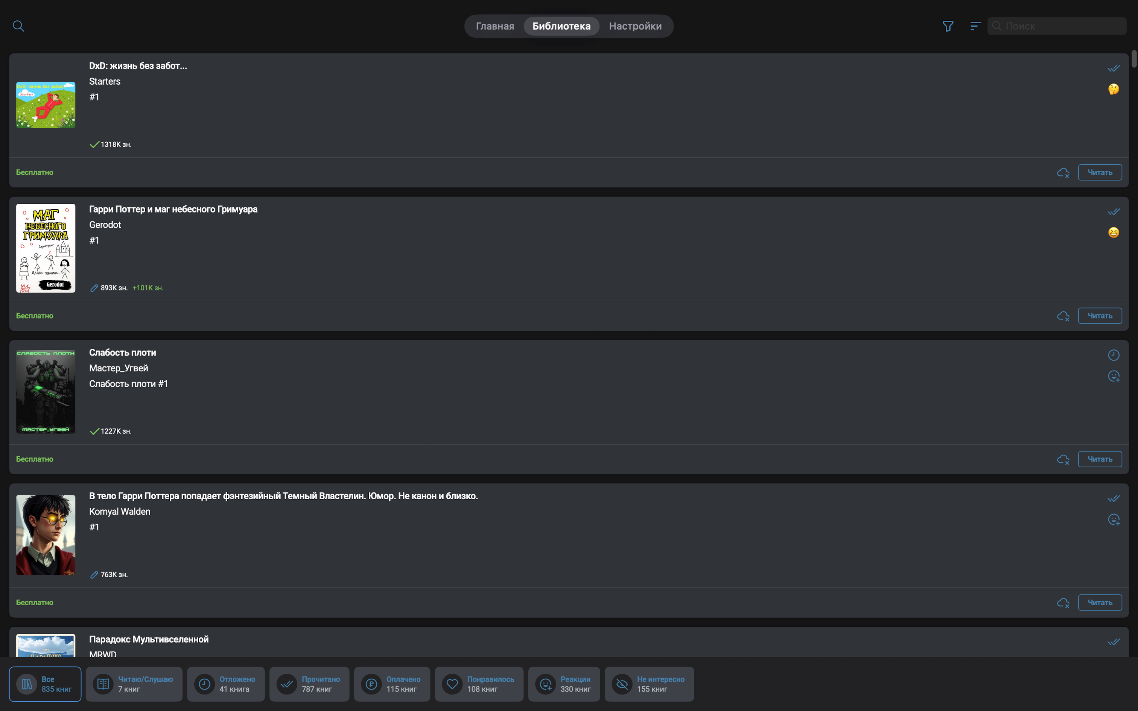Toggle the read mark on Парадокс Мультивселенной
This screenshot has height=711, width=1138.
click(1114, 642)
